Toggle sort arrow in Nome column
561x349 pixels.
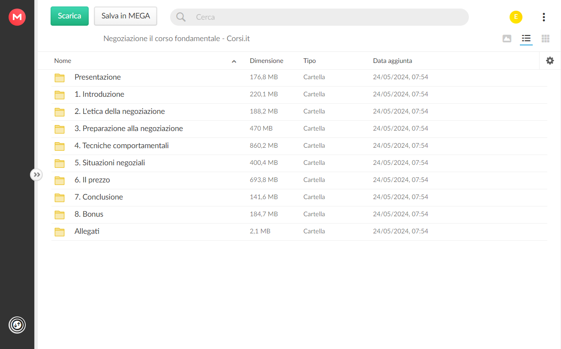(234, 61)
